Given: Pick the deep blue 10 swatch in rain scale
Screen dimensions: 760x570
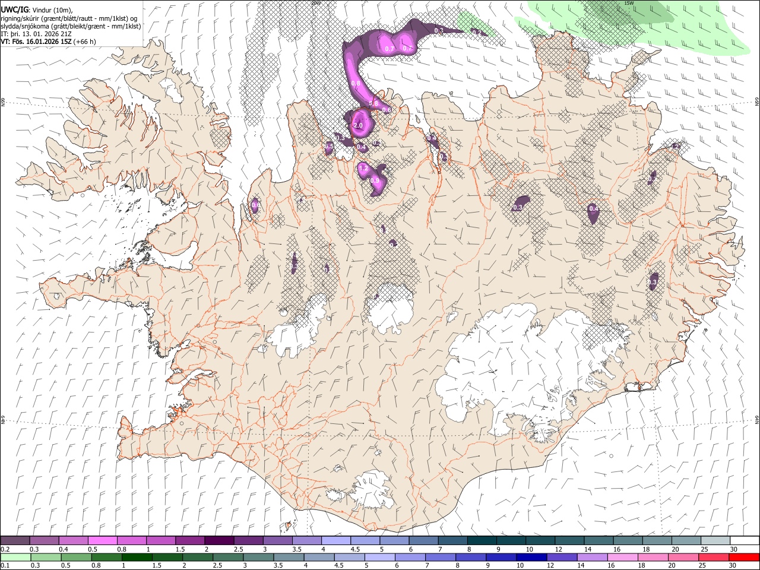Looking at the screenshot, I should (x=531, y=558).
